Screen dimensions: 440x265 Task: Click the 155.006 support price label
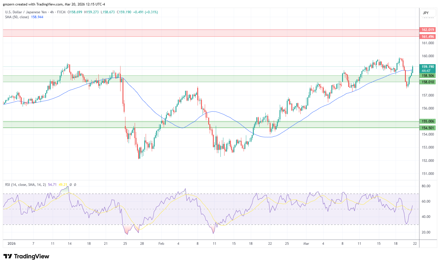click(428, 121)
